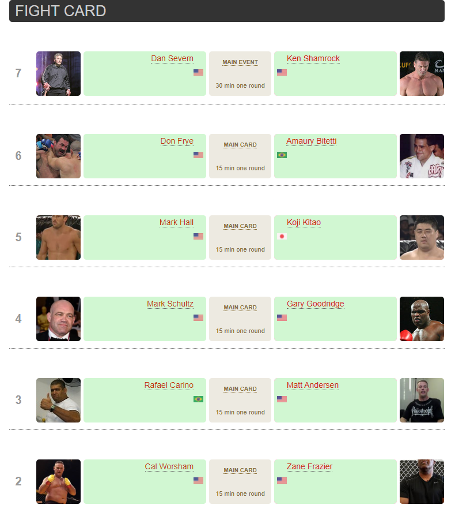Image resolution: width=455 pixels, height=516 pixels.
Task: Open Ken Shamrock's fighter profile link
Action: tap(313, 58)
